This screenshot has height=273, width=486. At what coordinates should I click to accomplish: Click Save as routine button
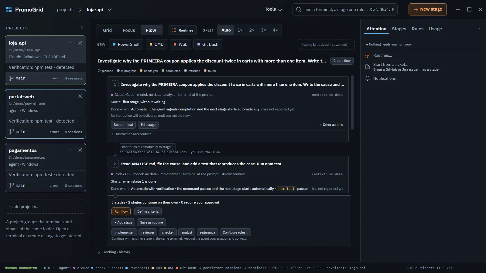pos(152,222)
